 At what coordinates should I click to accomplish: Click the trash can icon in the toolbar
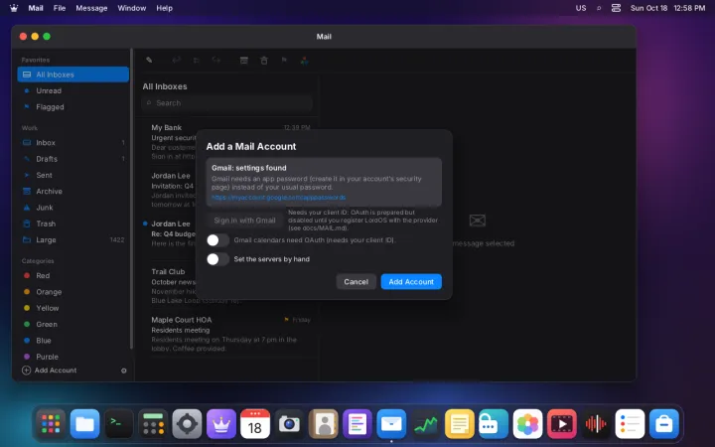tap(264, 61)
